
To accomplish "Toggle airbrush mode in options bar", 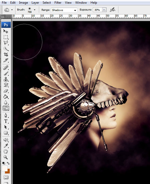I will 113,10.
